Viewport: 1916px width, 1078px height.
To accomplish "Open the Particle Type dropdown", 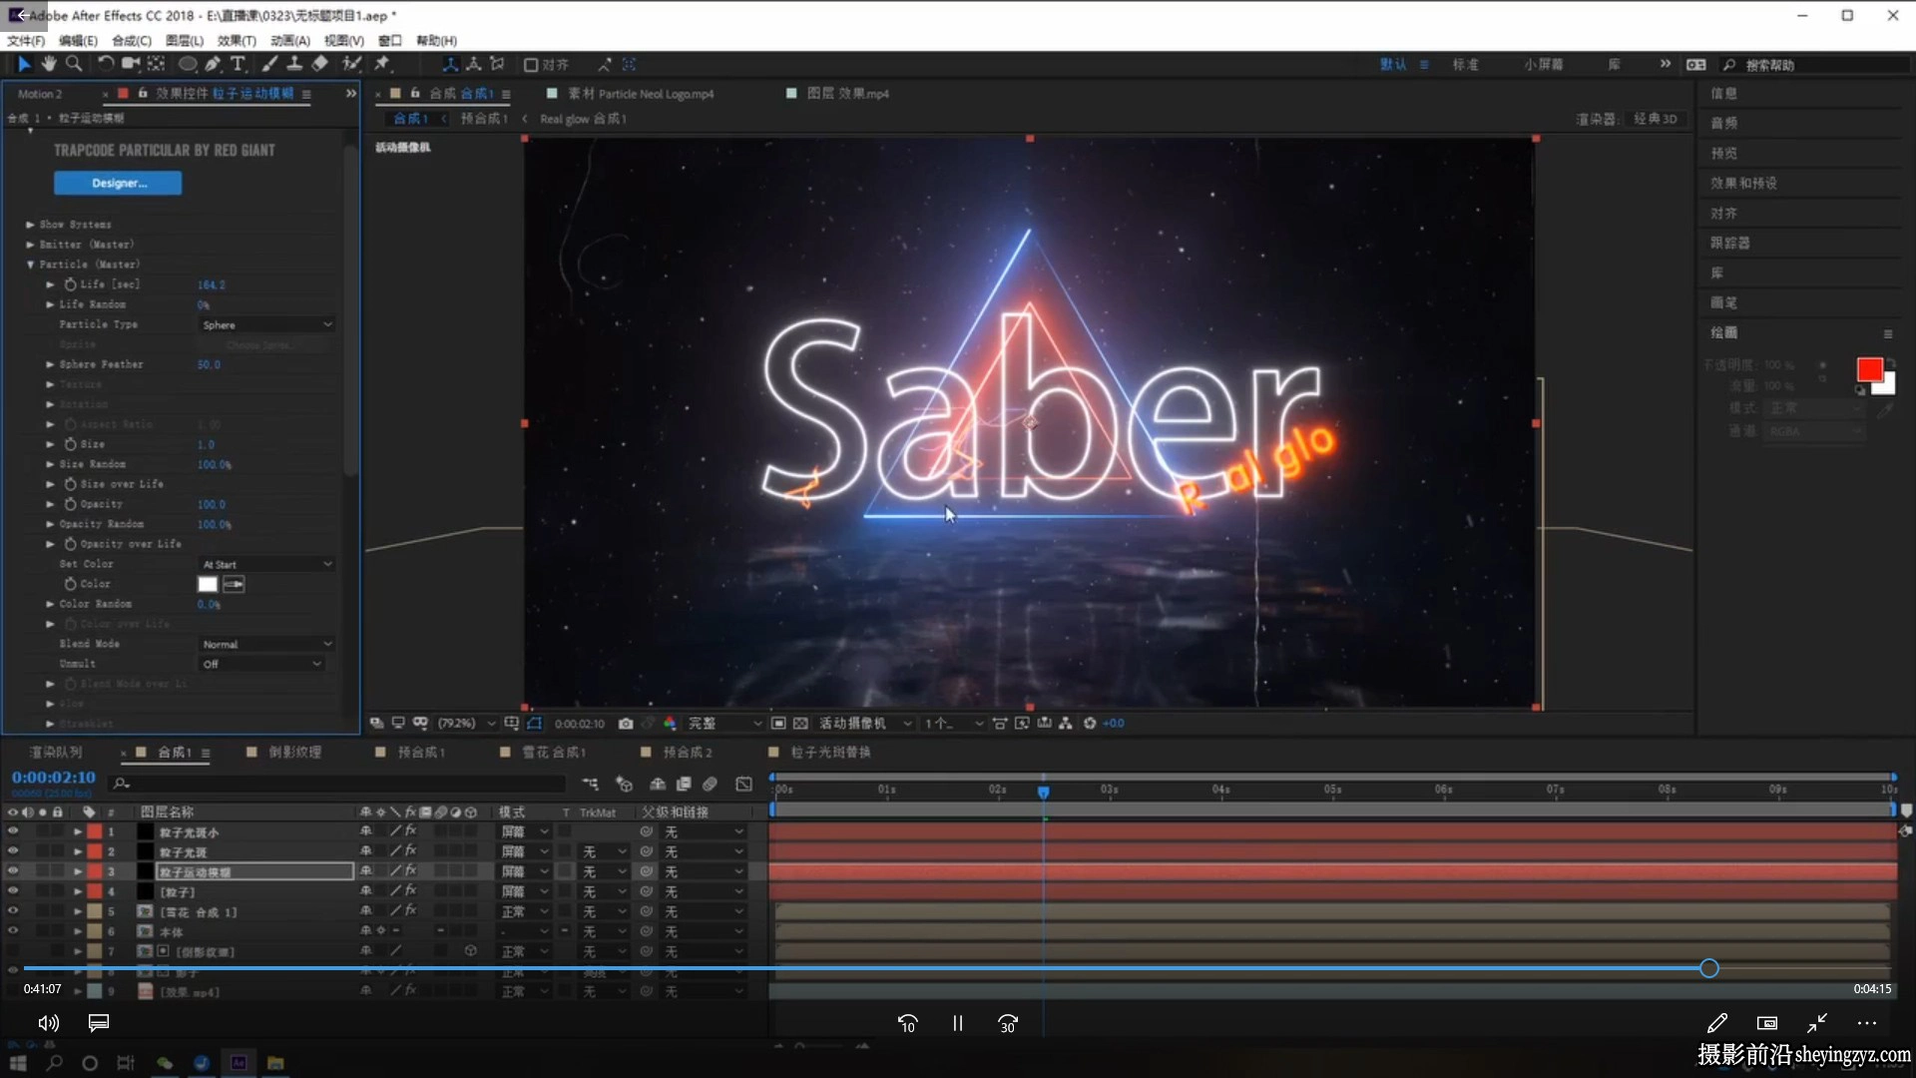I will [266, 325].
